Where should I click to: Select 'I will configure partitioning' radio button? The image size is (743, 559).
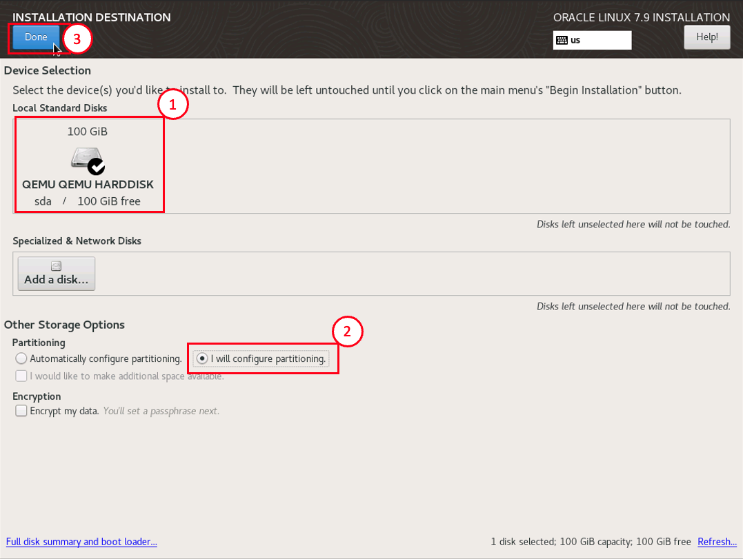point(201,358)
